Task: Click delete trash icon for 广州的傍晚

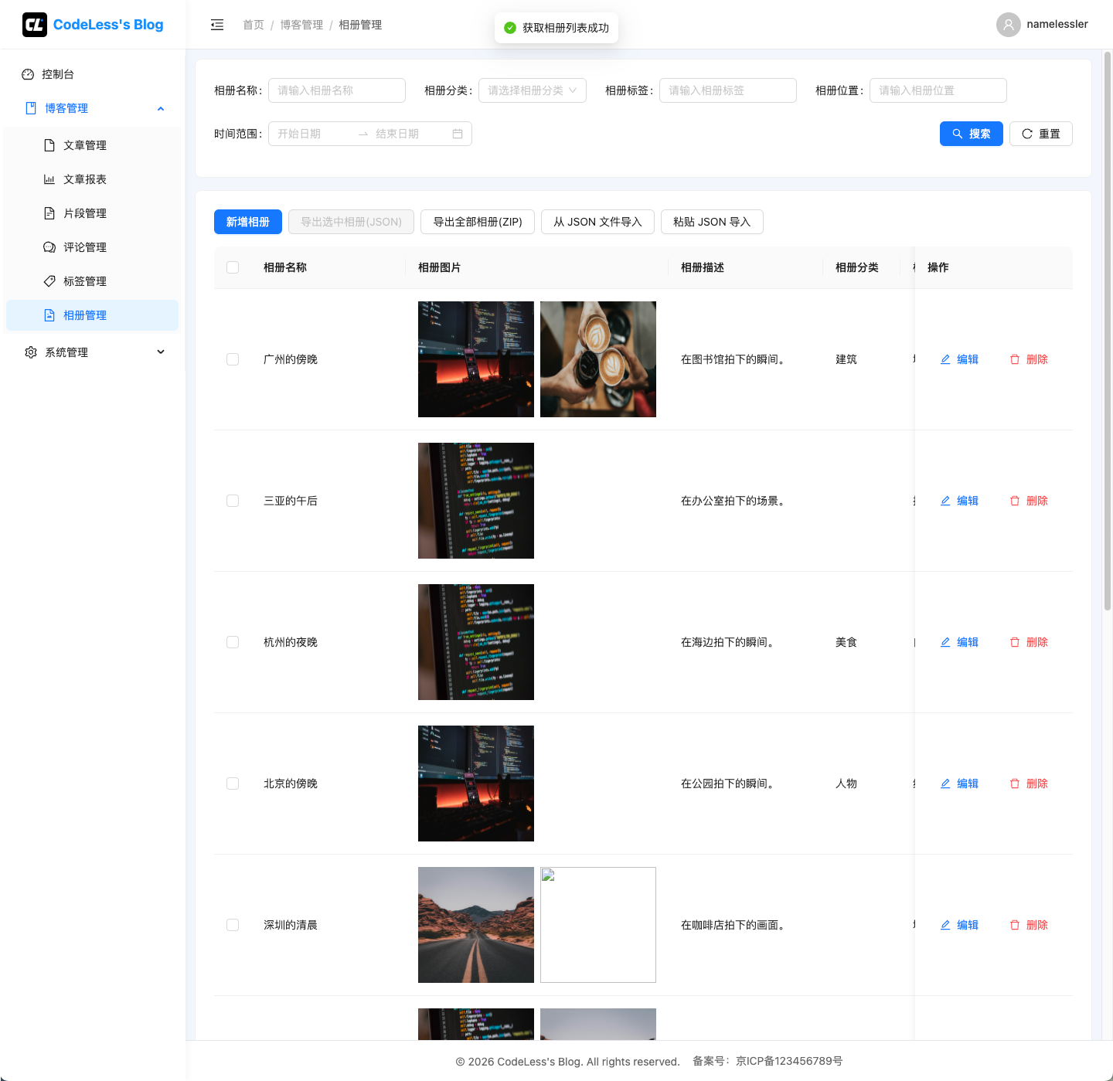Action: pos(1015,359)
